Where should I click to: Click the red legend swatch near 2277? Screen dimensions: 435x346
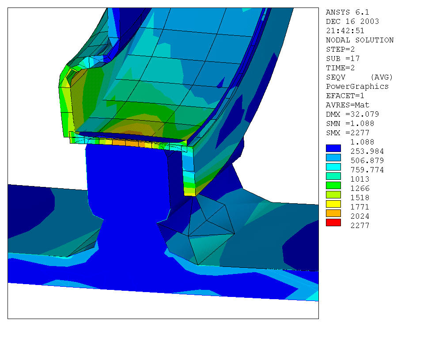click(x=333, y=222)
